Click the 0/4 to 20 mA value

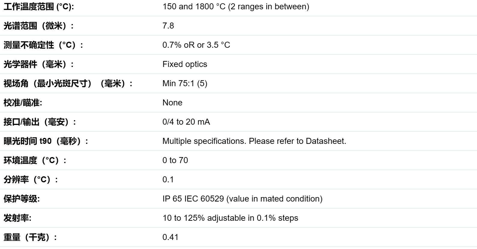[186, 122]
